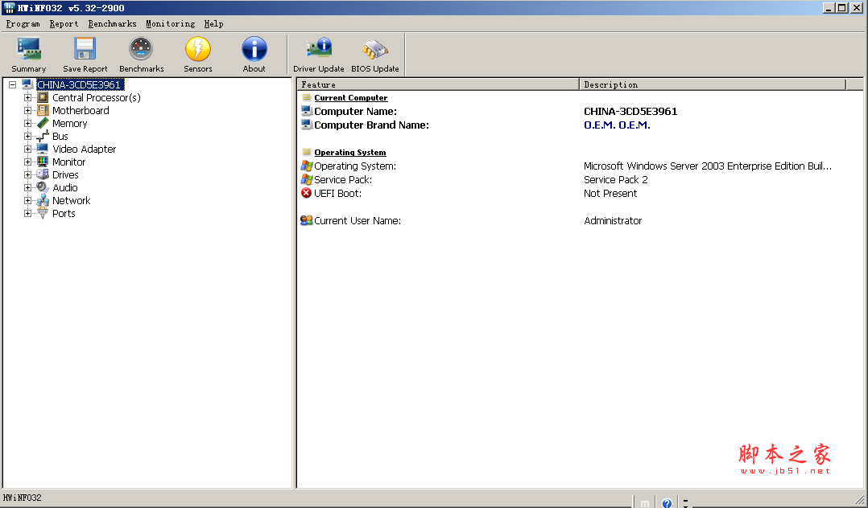Image resolution: width=868 pixels, height=508 pixels.
Task: Click the Save Report floppy icon
Action: (85, 49)
